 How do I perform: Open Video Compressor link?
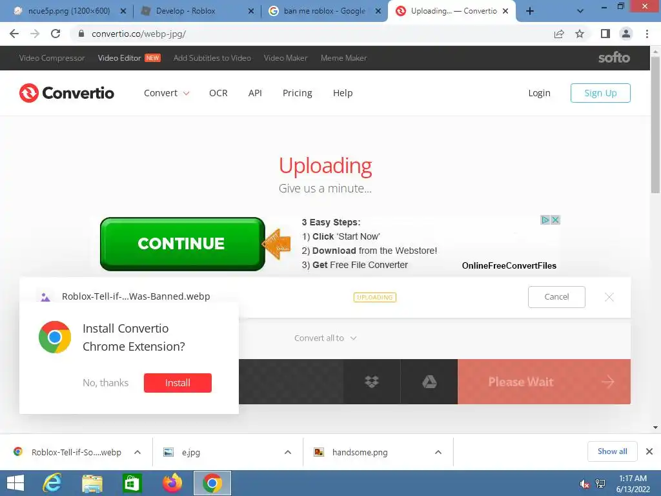coord(52,57)
